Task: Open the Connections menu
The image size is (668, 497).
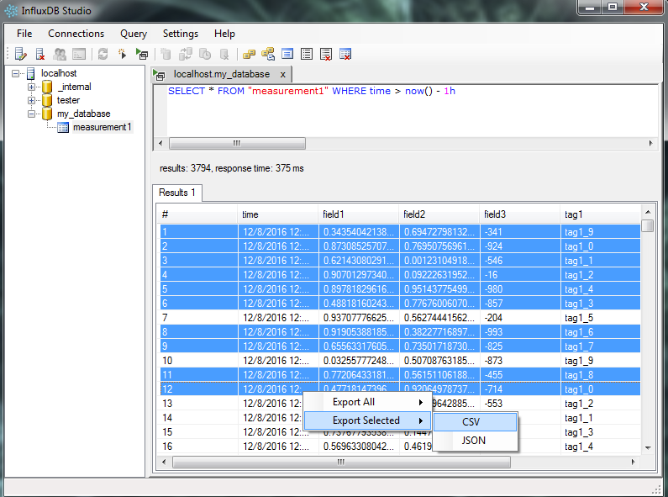Action: (x=76, y=34)
